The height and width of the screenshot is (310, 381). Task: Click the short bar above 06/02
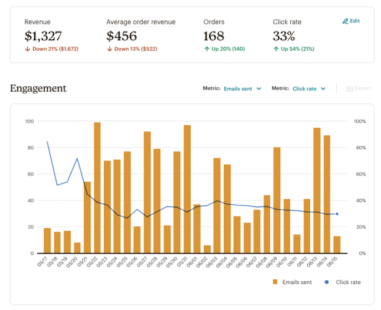(x=207, y=249)
